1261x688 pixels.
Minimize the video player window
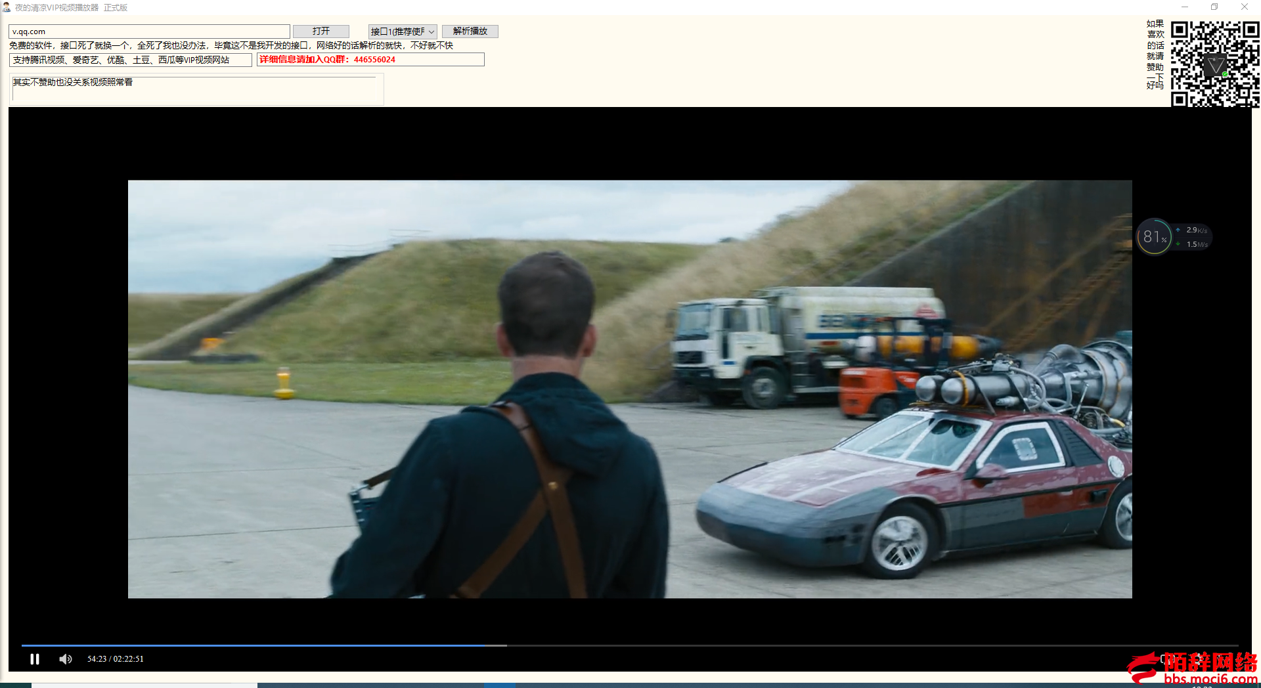(x=1185, y=7)
